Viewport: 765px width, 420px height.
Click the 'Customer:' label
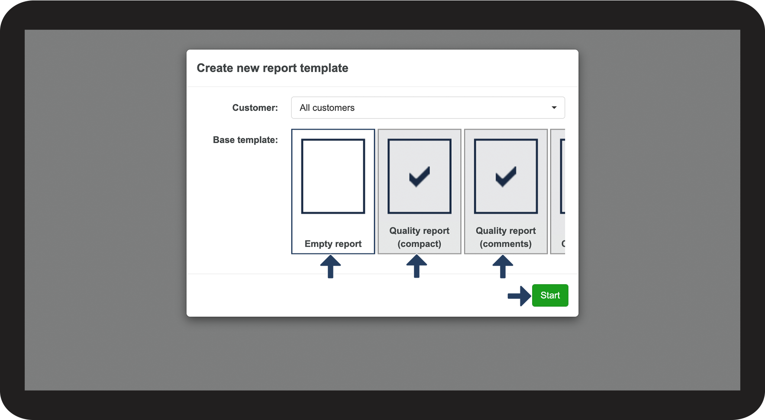coord(255,108)
